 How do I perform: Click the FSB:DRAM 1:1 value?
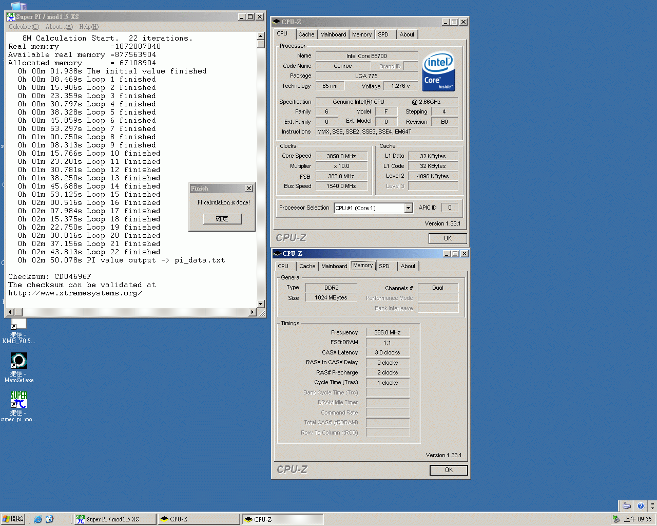click(388, 343)
